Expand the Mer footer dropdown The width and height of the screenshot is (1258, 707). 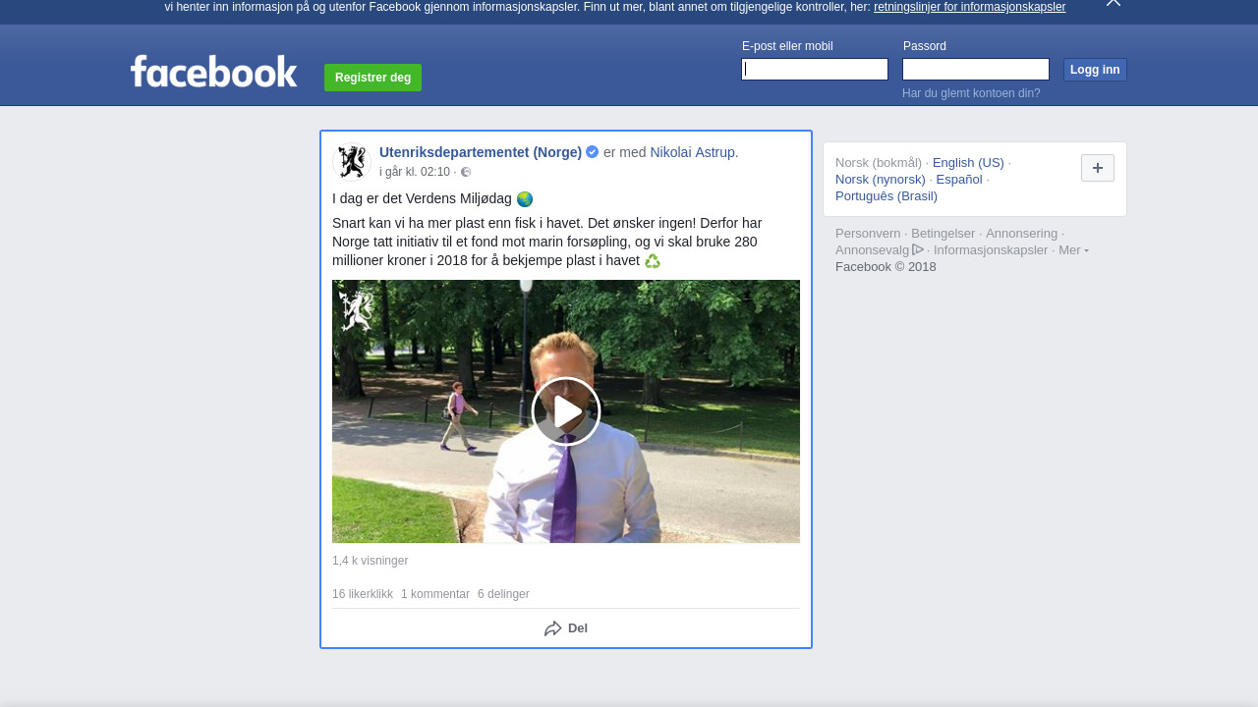[1073, 250]
